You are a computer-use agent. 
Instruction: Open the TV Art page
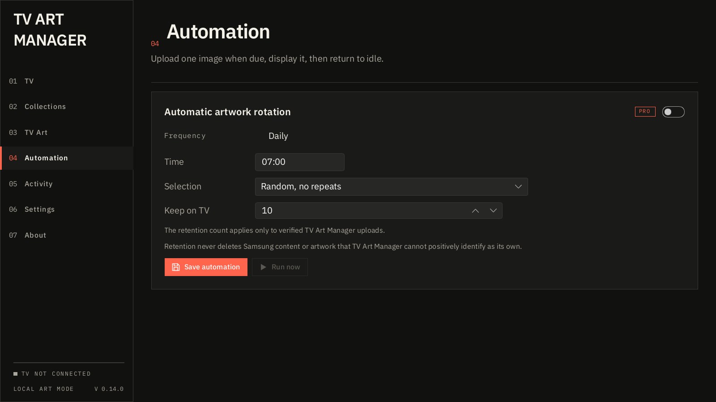pos(67,133)
